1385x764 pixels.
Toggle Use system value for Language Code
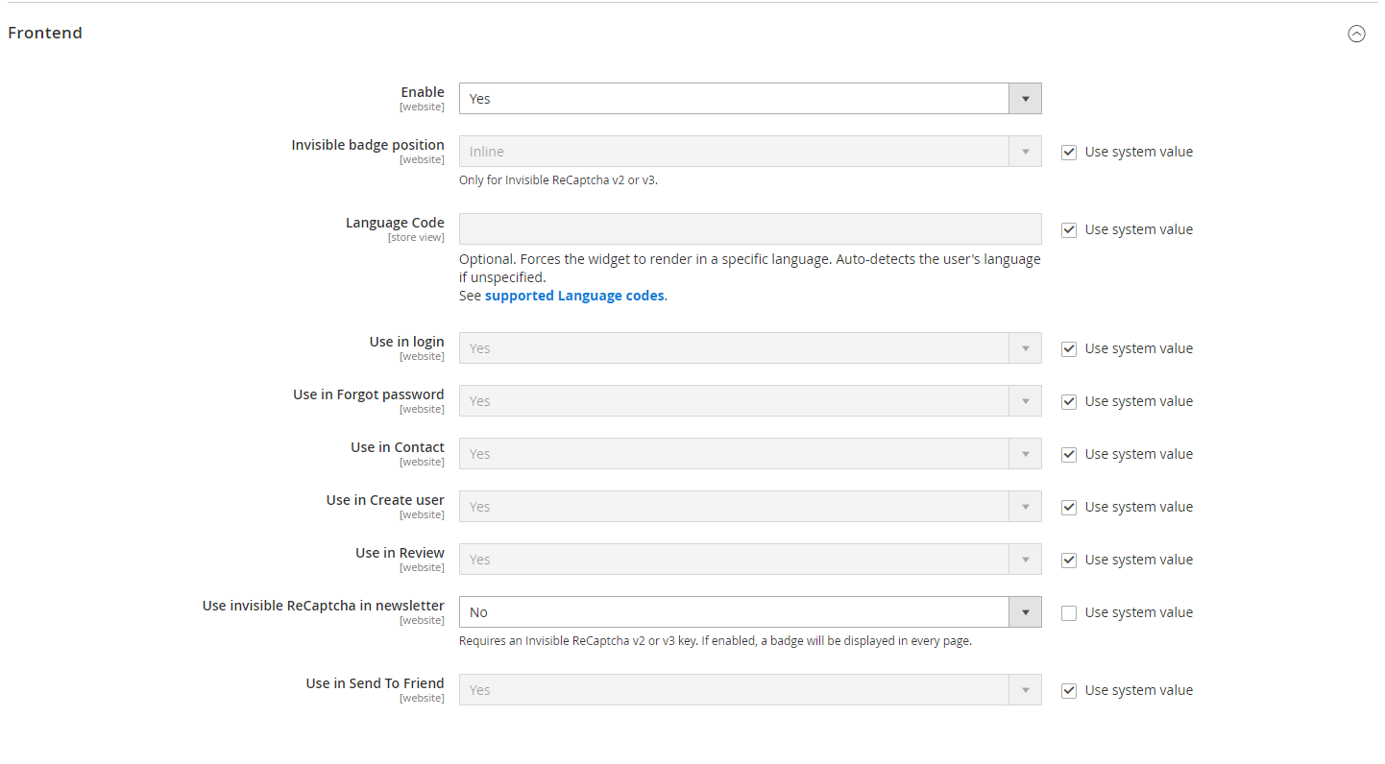(1069, 229)
